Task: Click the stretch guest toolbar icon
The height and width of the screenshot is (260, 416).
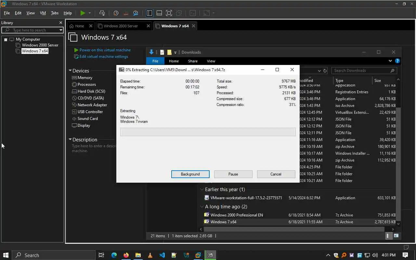Action: tap(207, 13)
